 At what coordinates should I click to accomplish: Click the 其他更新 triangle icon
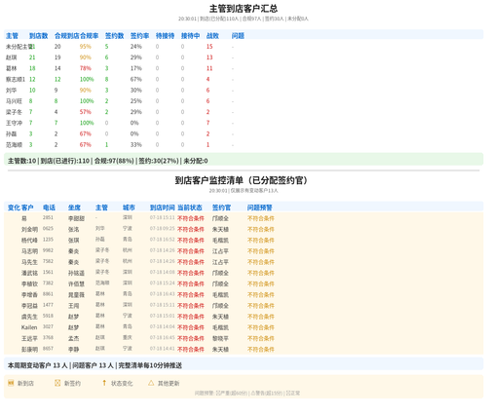151,383
